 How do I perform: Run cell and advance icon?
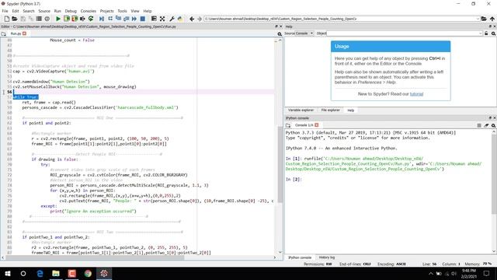pos(75,19)
